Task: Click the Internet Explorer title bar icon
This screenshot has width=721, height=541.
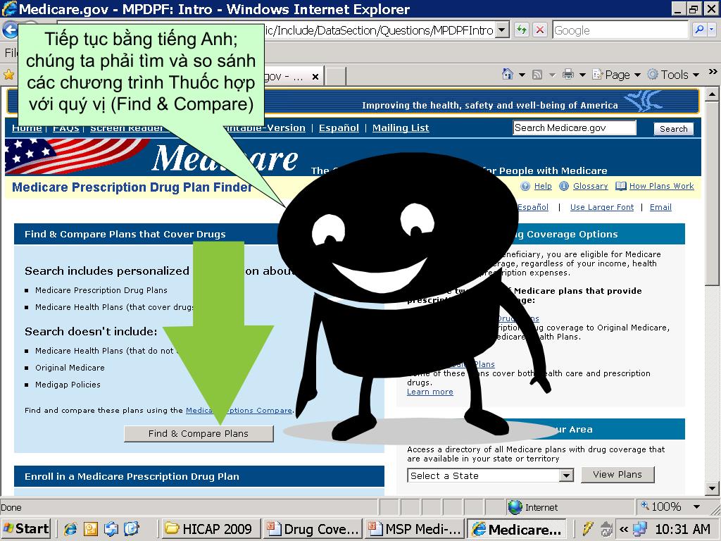Action: (8, 8)
